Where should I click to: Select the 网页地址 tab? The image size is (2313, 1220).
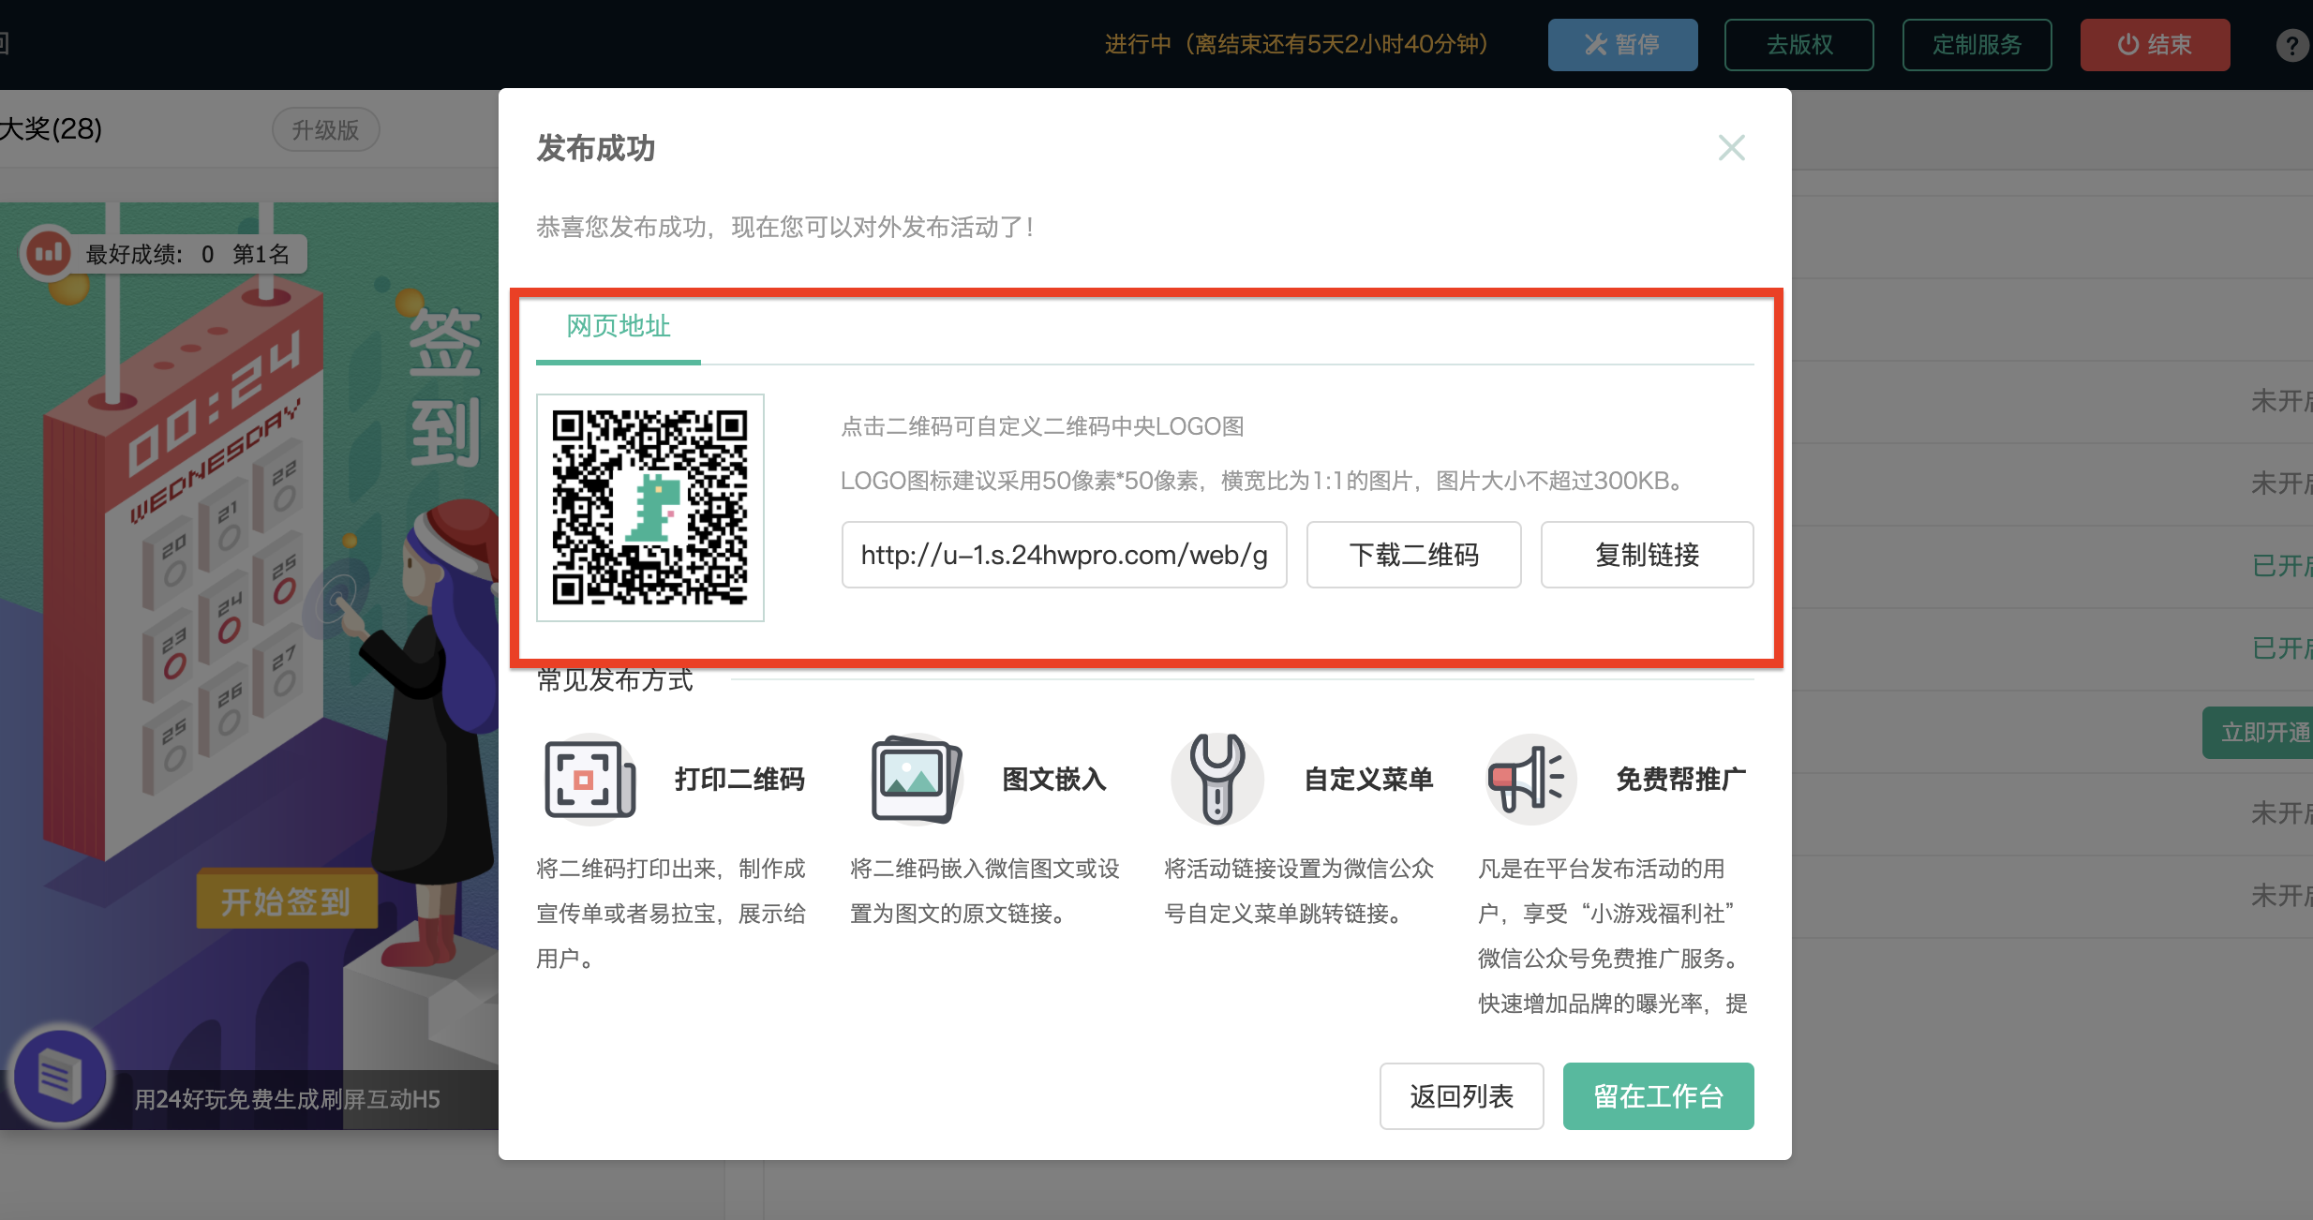coord(619,326)
